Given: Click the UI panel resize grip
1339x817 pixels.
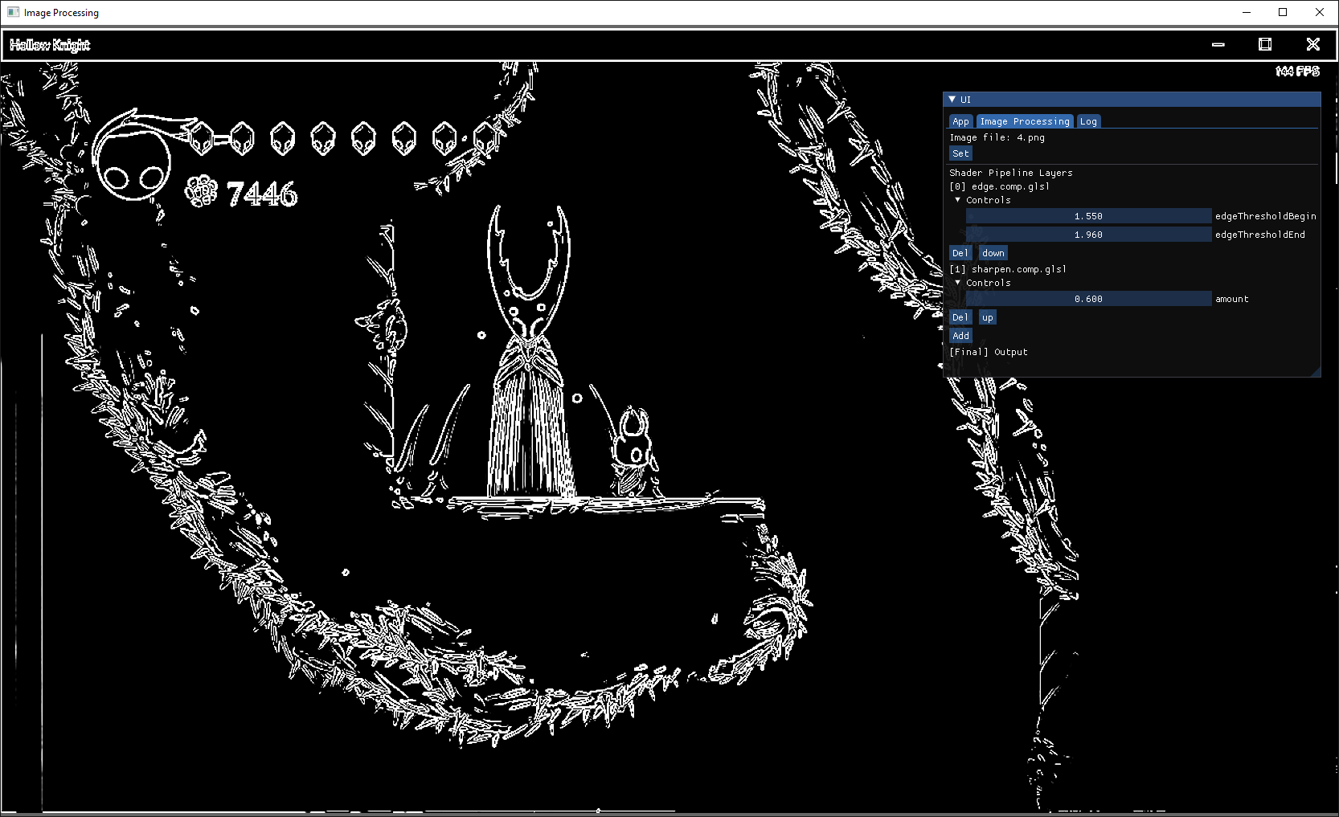Looking at the screenshot, I should [x=1316, y=372].
